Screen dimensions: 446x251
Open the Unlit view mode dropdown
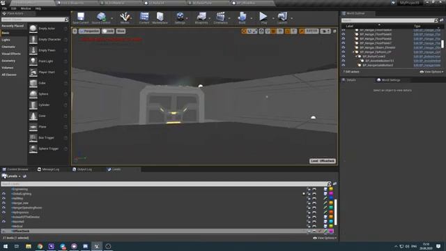(108, 31)
